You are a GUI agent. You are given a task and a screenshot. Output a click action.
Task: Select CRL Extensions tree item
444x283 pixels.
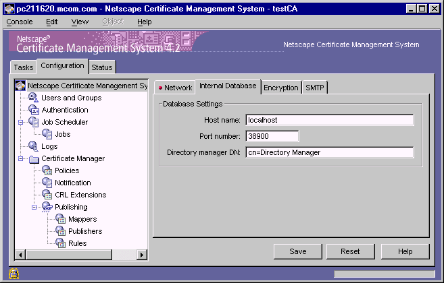[x=80, y=195]
